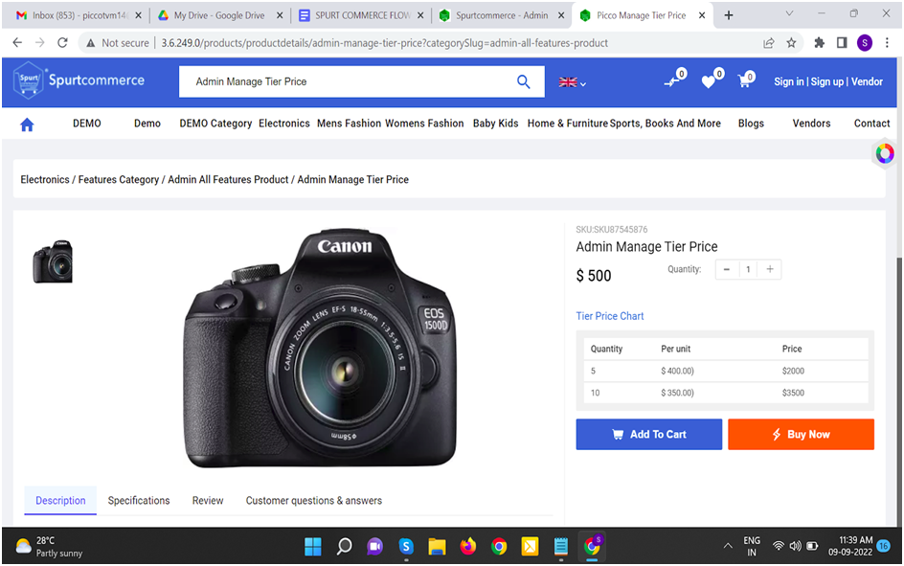The height and width of the screenshot is (566, 904).
Task: Launch Firefox from taskbar
Action: [x=468, y=546]
